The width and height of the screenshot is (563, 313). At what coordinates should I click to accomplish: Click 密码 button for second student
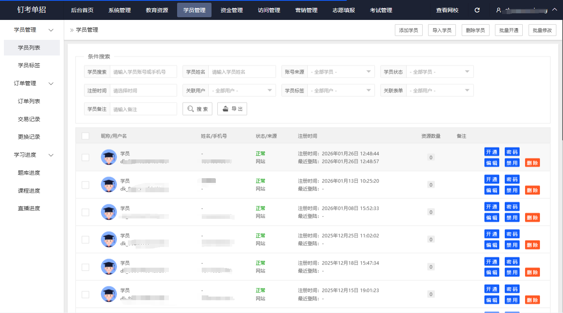[x=512, y=179]
